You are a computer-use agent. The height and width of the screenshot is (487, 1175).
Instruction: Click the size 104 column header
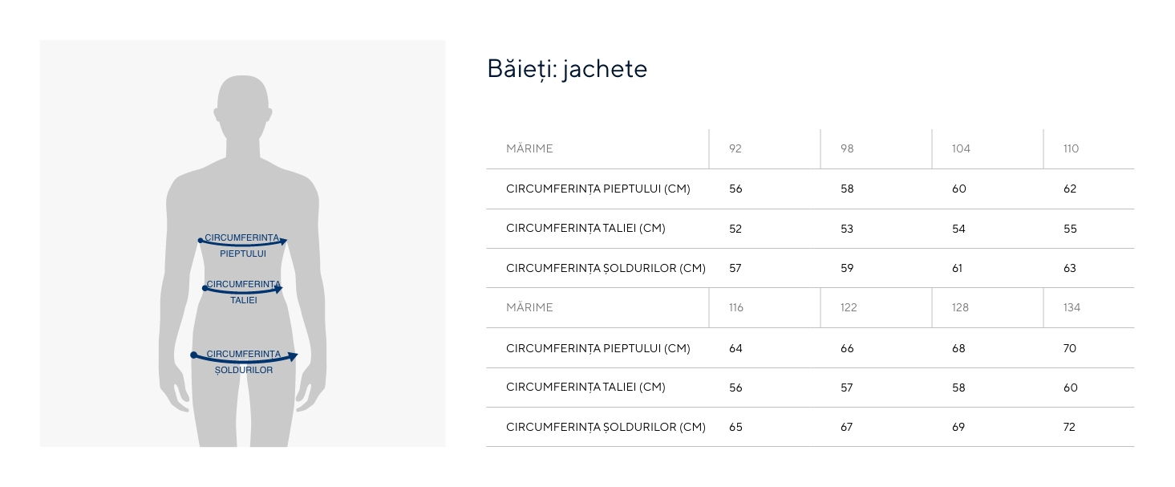click(961, 148)
